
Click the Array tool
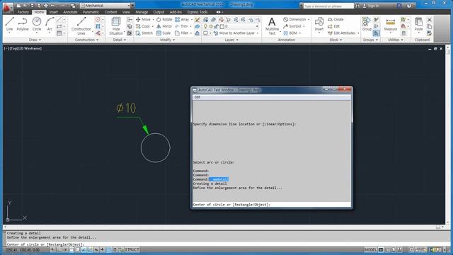(x=182, y=19)
